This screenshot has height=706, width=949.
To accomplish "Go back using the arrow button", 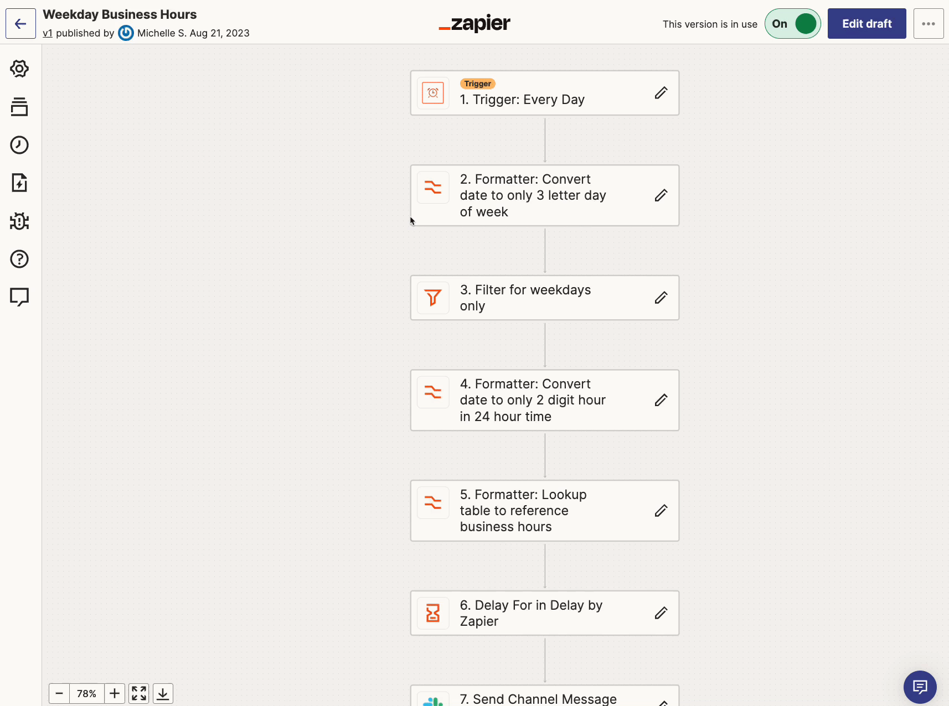I will 20,24.
